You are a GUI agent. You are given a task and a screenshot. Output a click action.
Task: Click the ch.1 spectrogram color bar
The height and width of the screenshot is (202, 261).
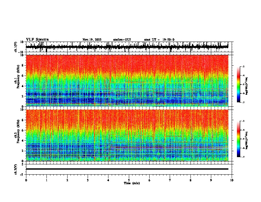coord(239,84)
